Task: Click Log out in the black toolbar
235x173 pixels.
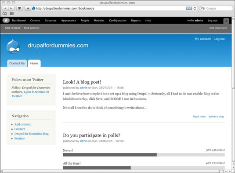Action: pyautogui.click(x=213, y=21)
